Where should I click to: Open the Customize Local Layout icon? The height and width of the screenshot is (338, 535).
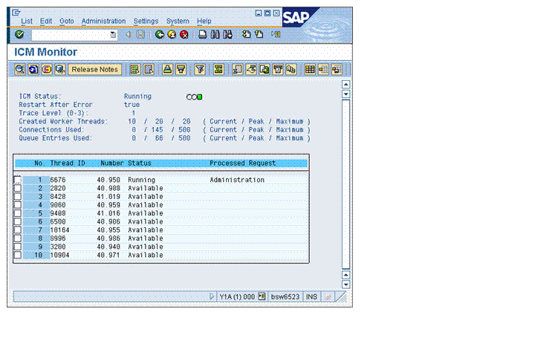[276, 34]
